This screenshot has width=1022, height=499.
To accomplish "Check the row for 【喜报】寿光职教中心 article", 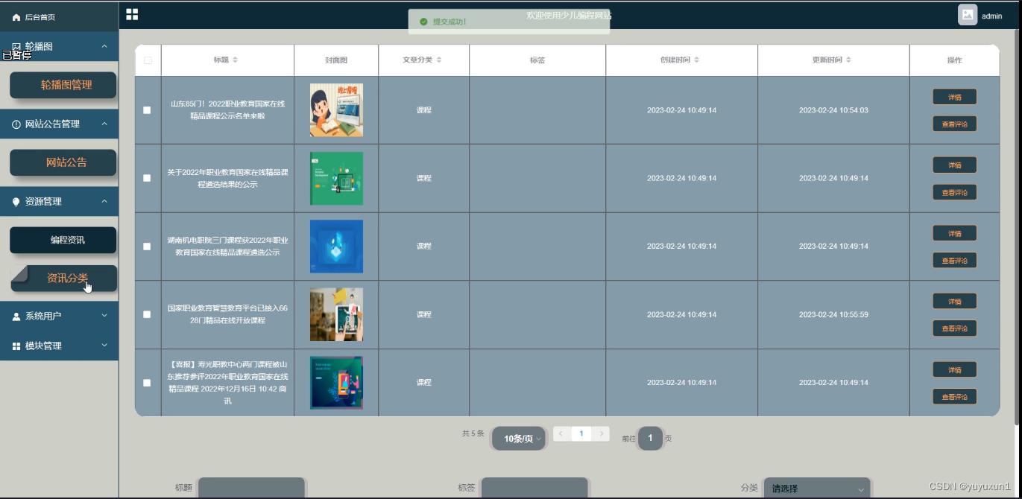I will [147, 383].
